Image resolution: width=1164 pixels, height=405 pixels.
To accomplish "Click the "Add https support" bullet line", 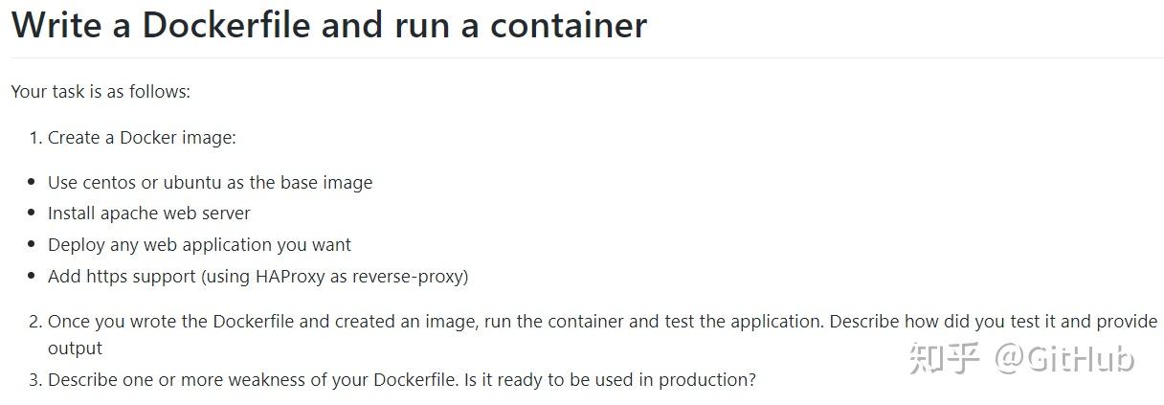I will [257, 277].
